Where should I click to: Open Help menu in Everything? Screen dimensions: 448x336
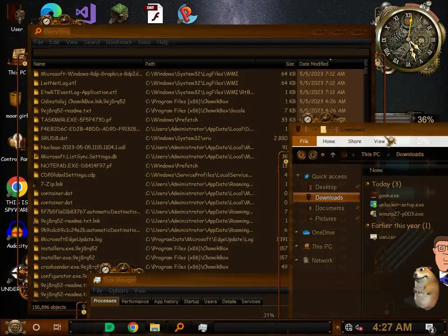click(x=163, y=42)
